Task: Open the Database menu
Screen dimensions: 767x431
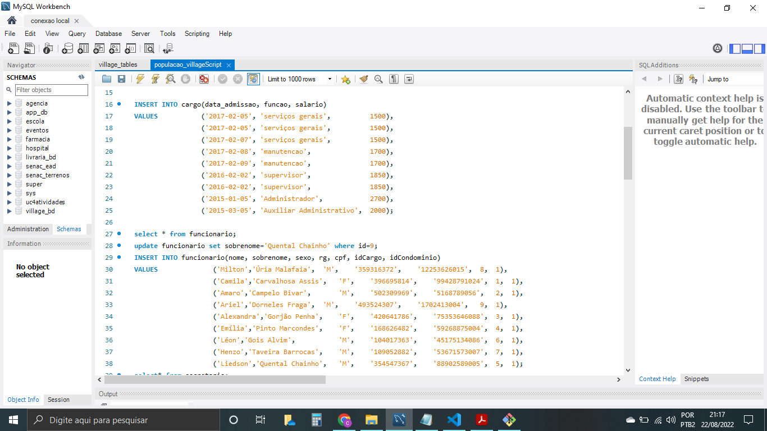Action: [x=108, y=34]
